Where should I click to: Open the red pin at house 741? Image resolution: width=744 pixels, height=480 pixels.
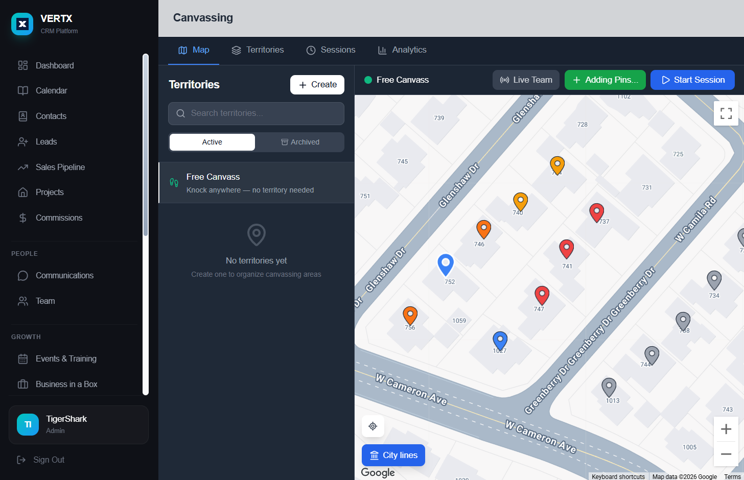[566, 248]
